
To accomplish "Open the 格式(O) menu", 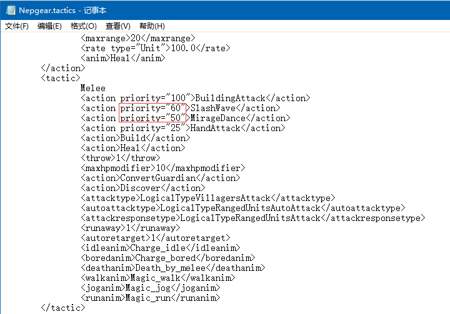I will tap(83, 26).
